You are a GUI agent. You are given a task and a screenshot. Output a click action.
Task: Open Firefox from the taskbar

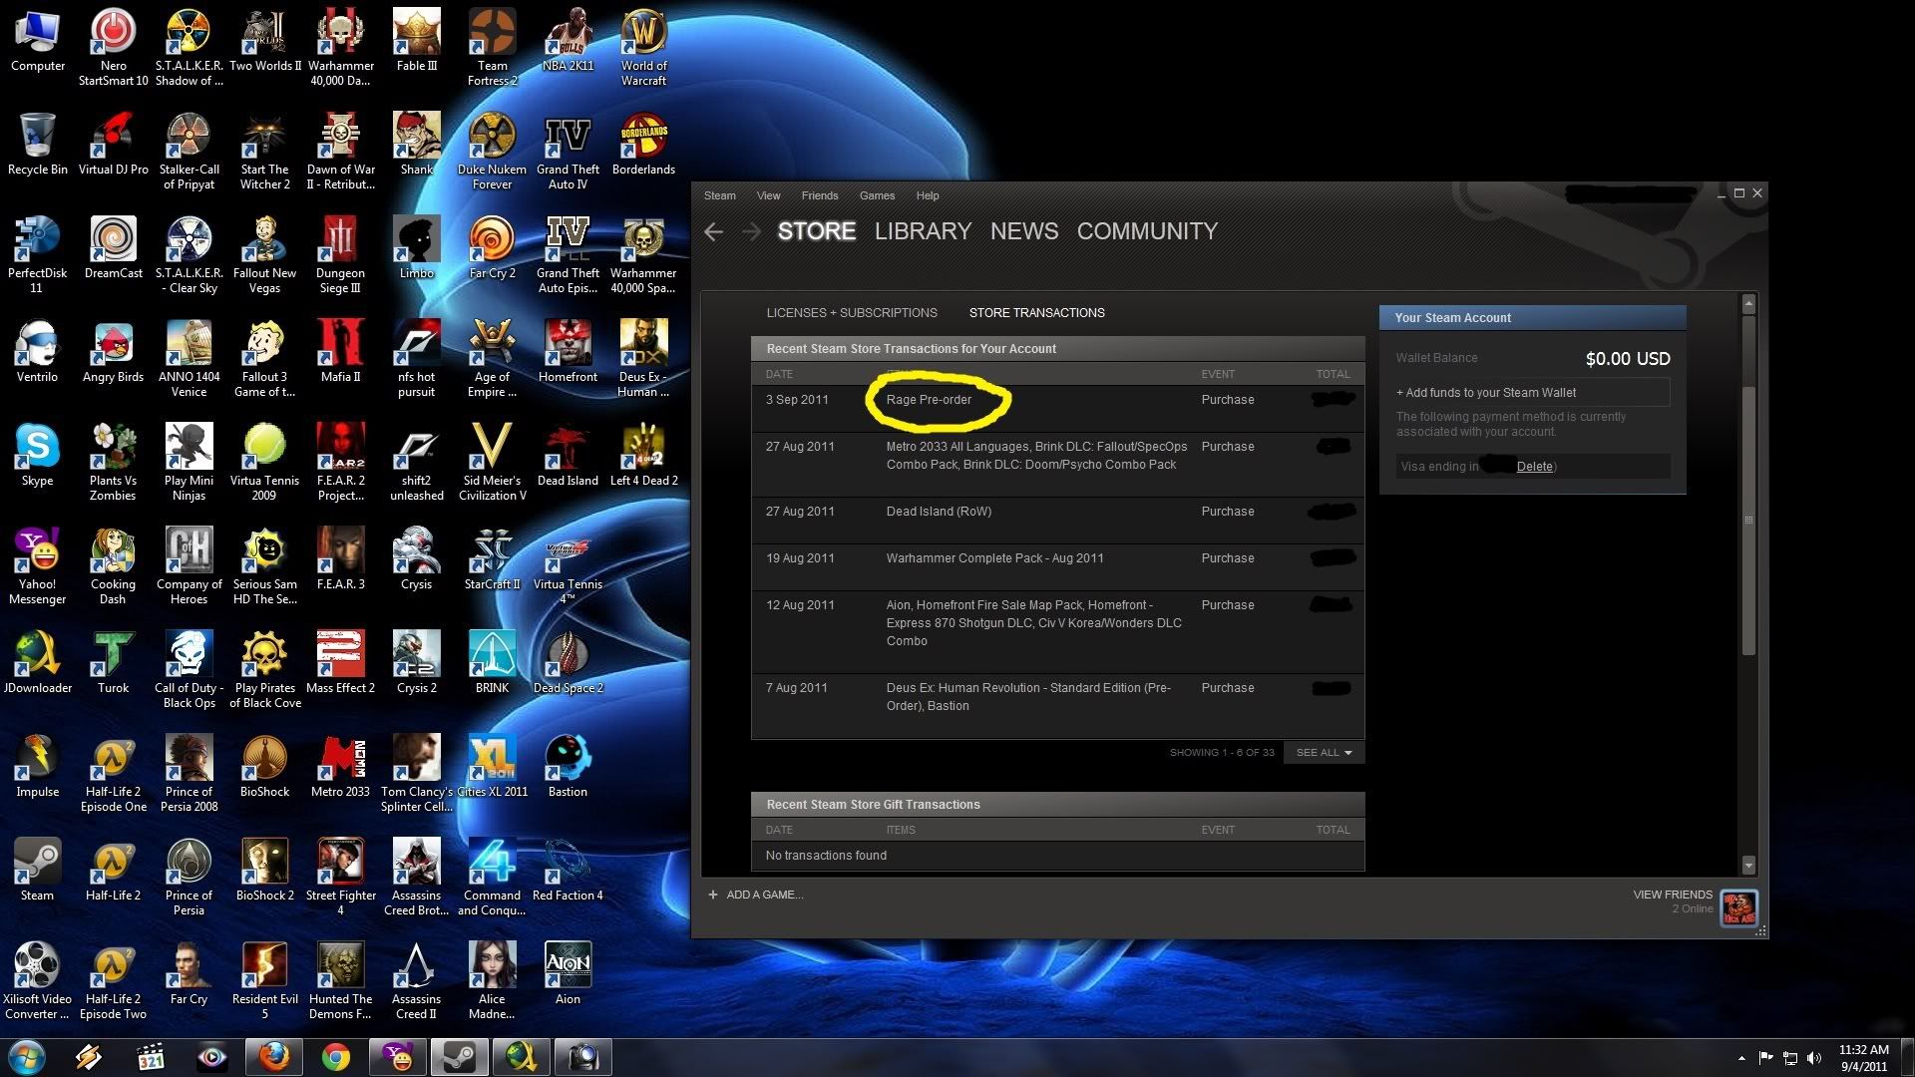(x=274, y=1057)
